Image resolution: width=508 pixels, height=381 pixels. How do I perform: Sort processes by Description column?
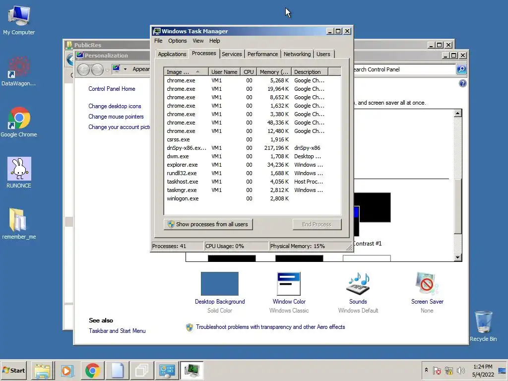310,72
